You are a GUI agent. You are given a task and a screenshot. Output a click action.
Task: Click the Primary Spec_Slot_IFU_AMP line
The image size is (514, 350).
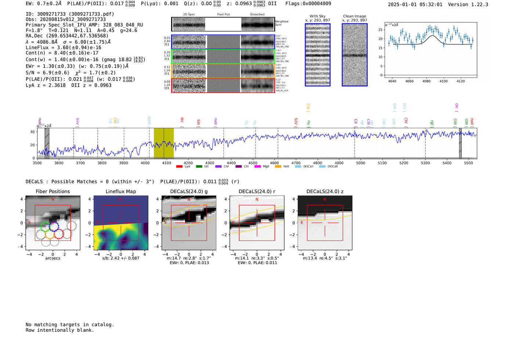(x=84, y=25)
